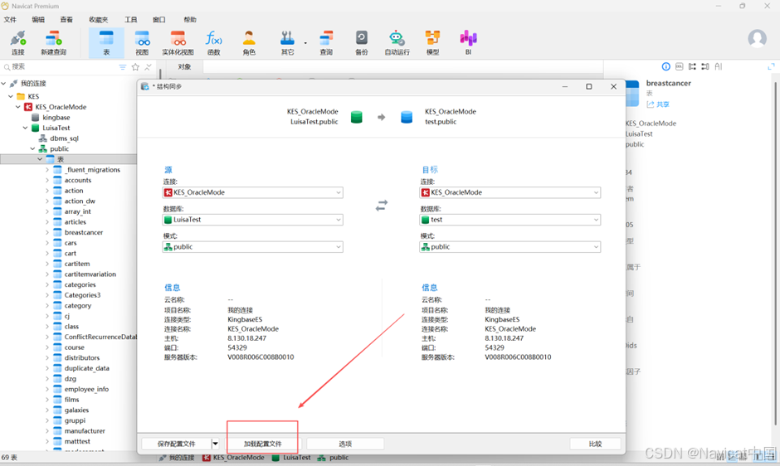Collapse the KES folder in tree

(x=11, y=96)
